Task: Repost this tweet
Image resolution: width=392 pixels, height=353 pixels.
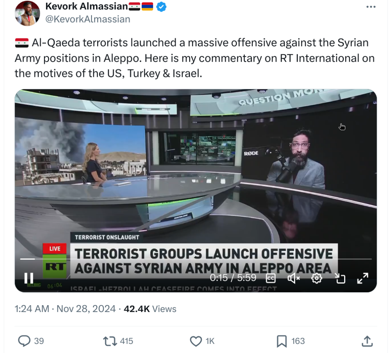Action: click(110, 341)
